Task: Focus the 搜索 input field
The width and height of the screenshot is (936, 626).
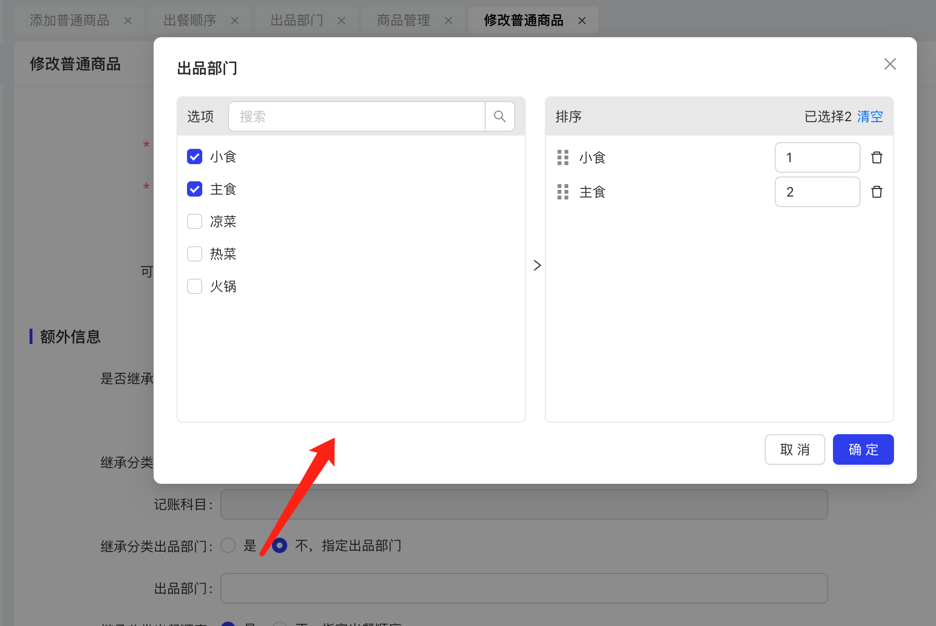Action: click(x=357, y=116)
